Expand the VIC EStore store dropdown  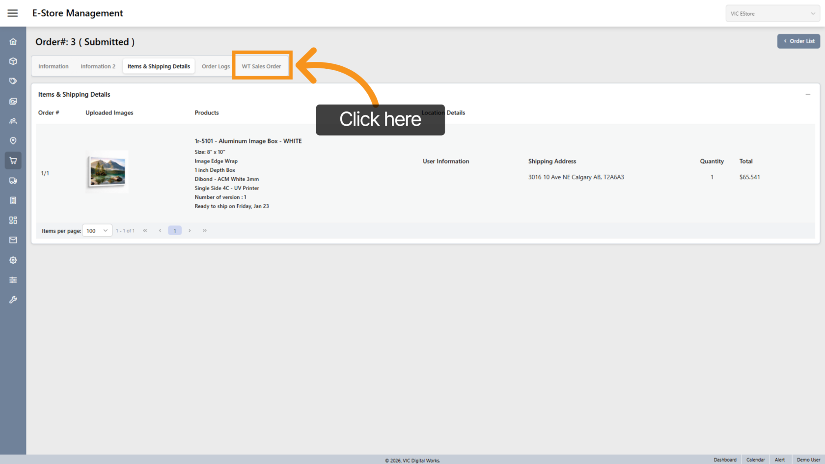(x=772, y=14)
